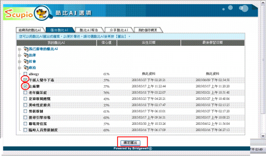Screen dimensions: 266x156
Task: Click the "搜尋引擎市場" row name
Action: (x=39, y=118)
